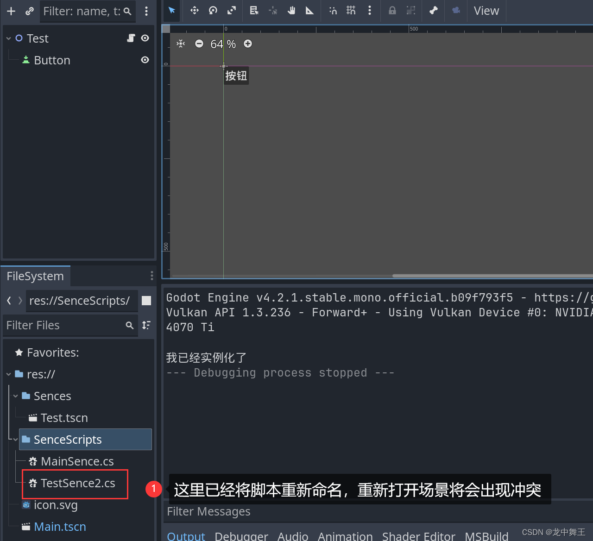Viewport: 593px width, 541px height.
Task: Select the Test root node
Action: point(38,38)
